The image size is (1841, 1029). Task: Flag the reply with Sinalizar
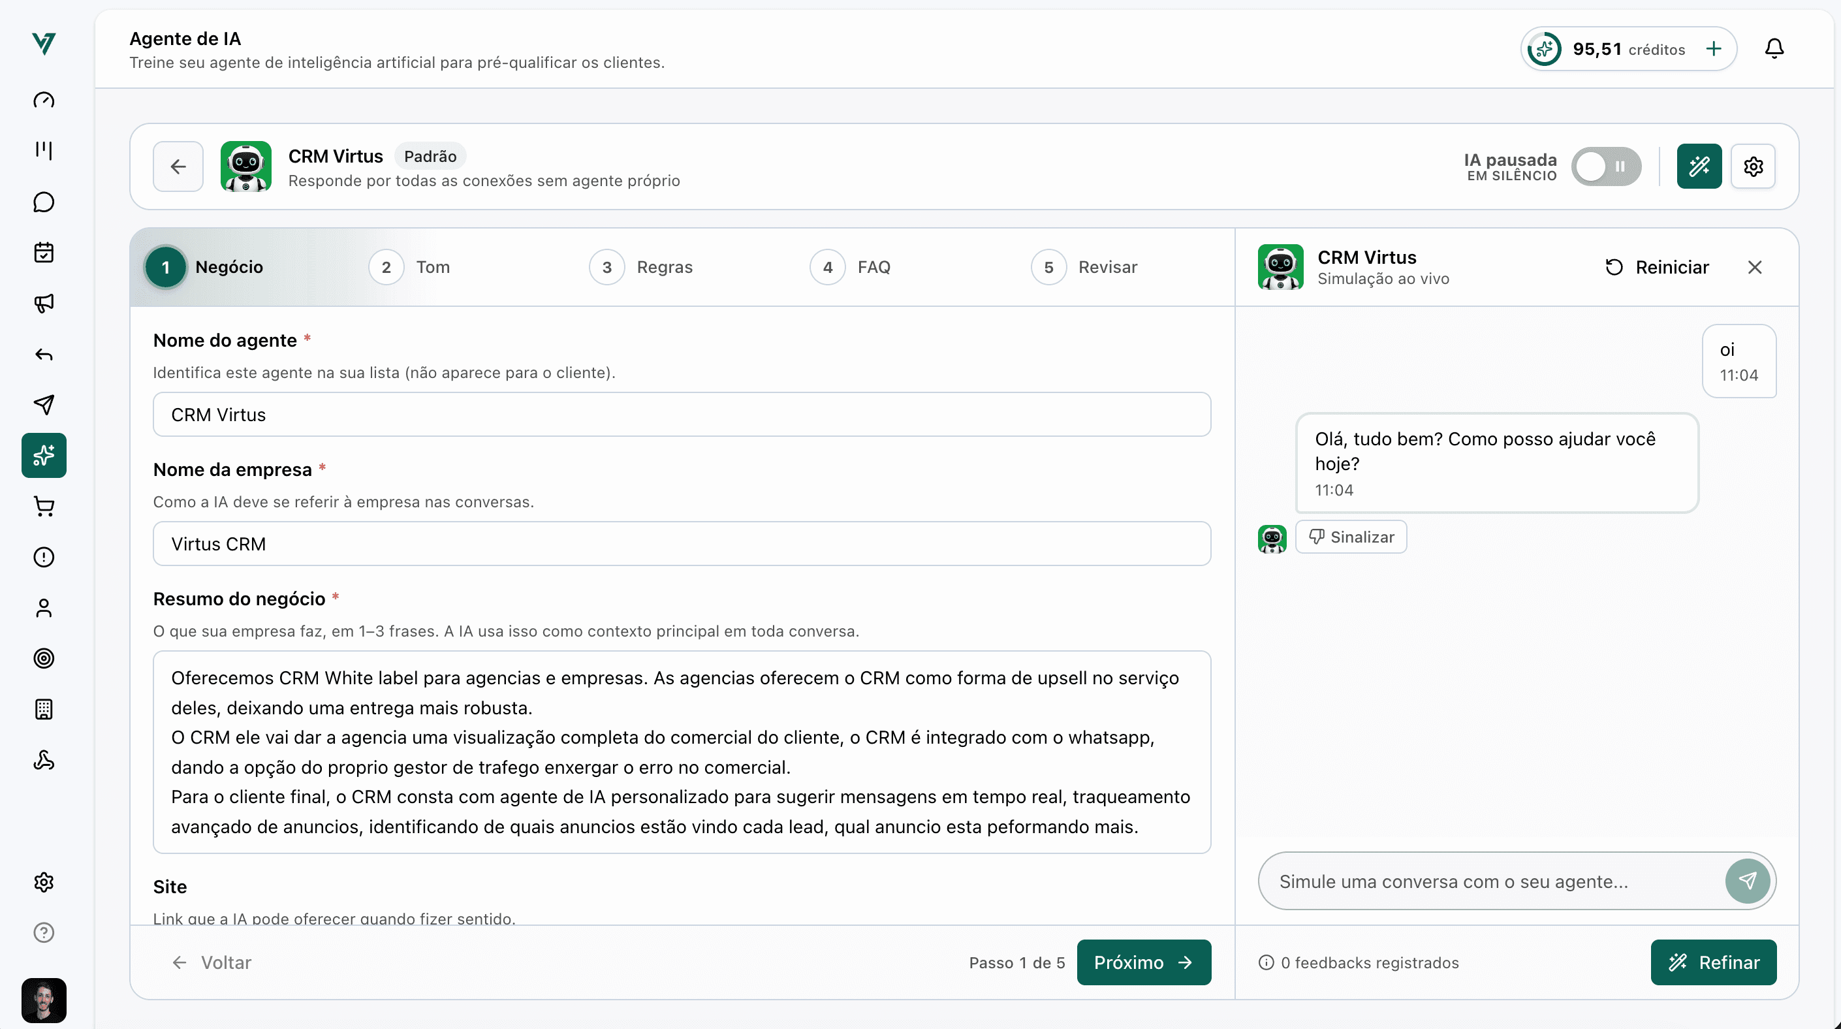[x=1351, y=537]
